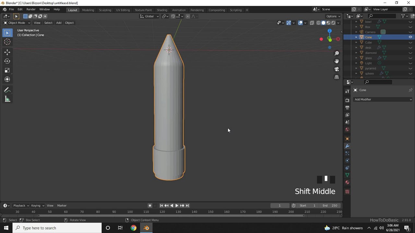Open the Particles properties tab

[x=347, y=153]
